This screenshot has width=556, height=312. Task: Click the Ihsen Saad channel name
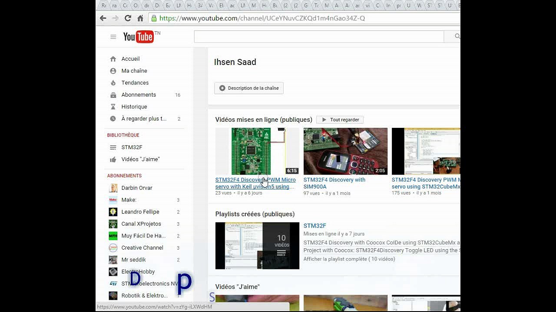pyautogui.click(x=235, y=62)
